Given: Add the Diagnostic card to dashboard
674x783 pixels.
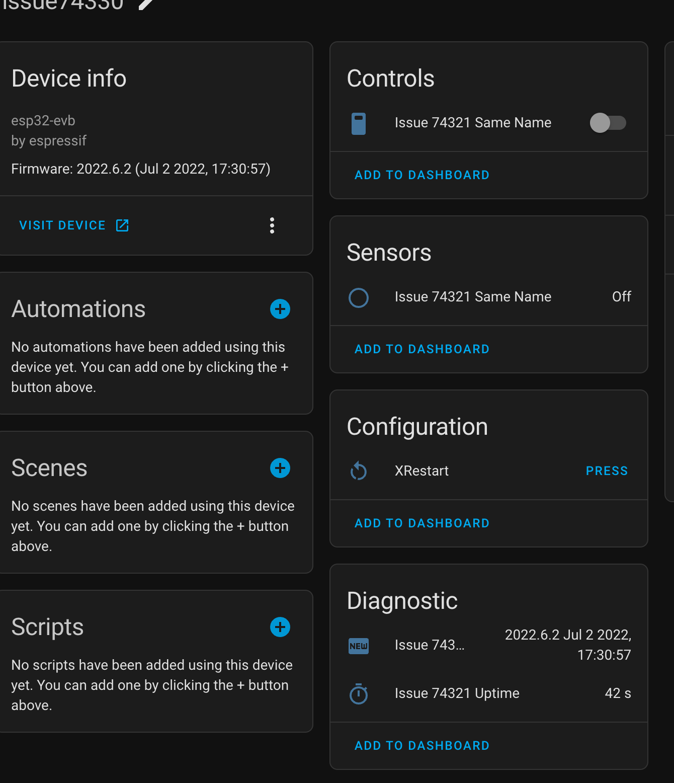Looking at the screenshot, I should [422, 745].
